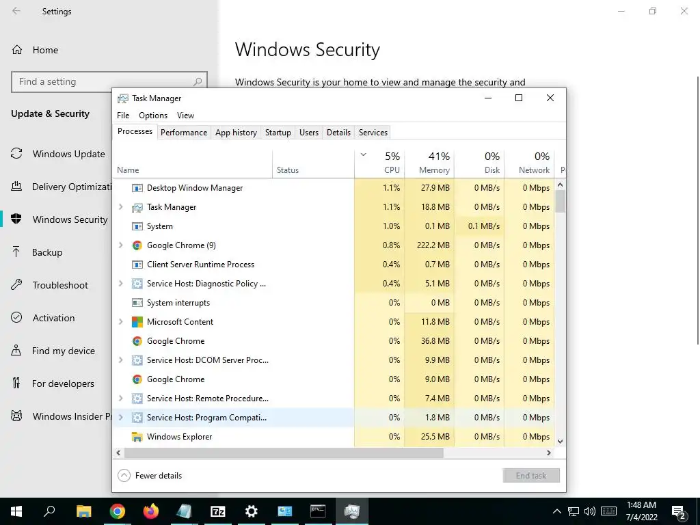The width and height of the screenshot is (700, 525).
Task: Sort processes by Network column
Action: [x=530, y=163]
